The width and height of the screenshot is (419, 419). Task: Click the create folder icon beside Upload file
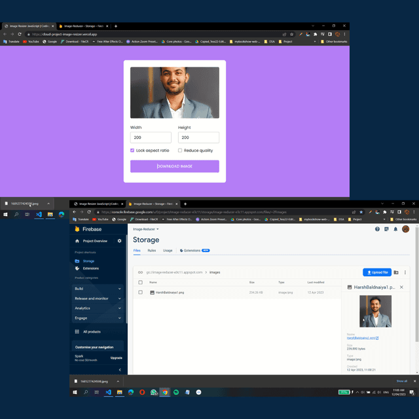396,272
